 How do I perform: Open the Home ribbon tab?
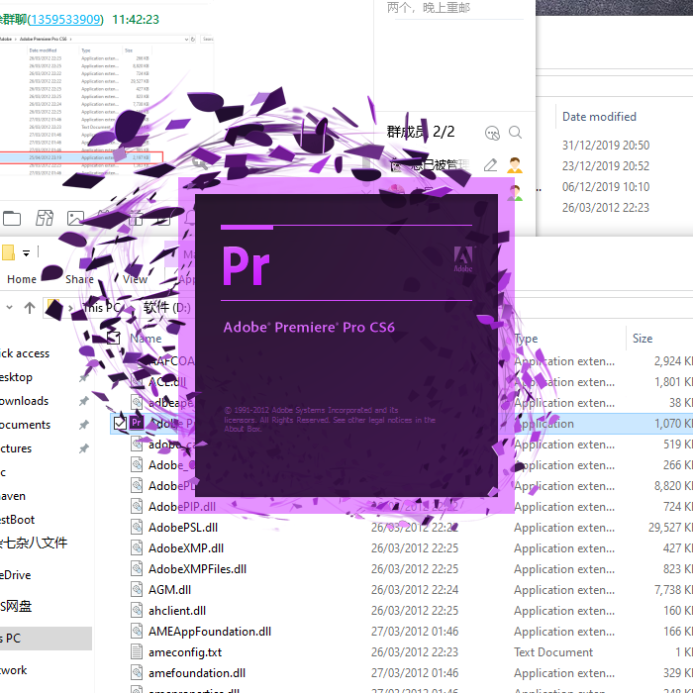pyautogui.click(x=22, y=279)
